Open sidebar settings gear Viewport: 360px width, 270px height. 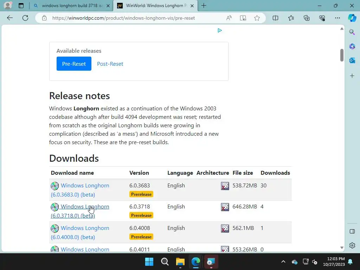point(352,245)
